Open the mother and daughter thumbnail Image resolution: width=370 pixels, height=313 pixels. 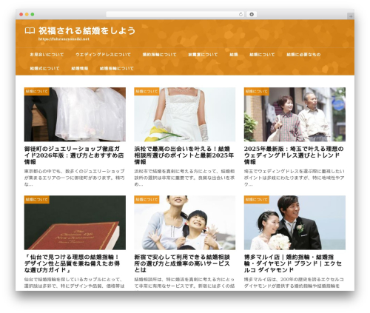[185, 223]
